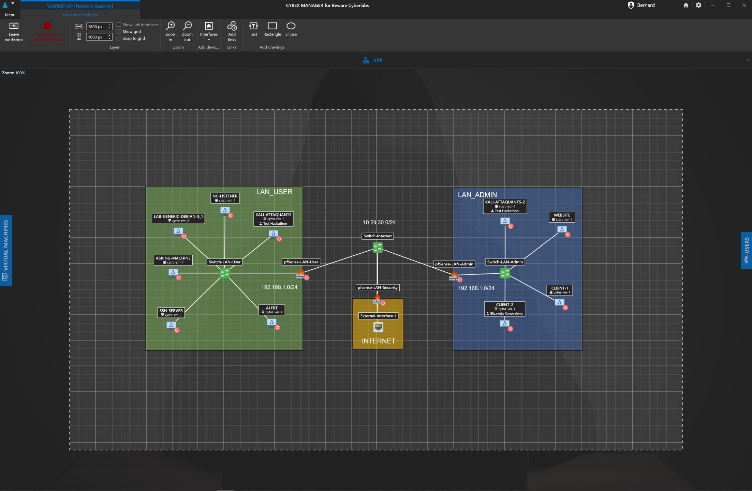Select the Rectangle drawing tool
This screenshot has width=752, height=491.
tap(272, 26)
